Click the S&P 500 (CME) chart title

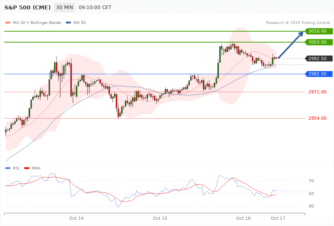tap(28, 7)
